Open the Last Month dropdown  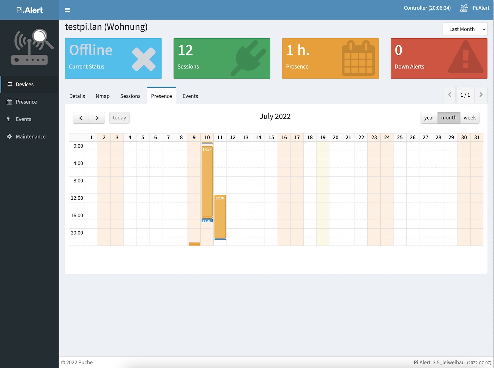[465, 29]
